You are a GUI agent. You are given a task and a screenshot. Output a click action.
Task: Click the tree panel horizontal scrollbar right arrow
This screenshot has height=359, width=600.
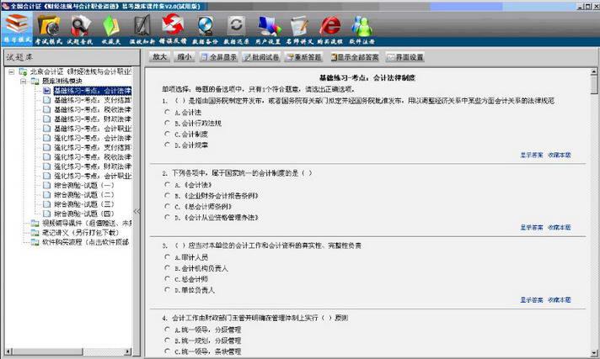128,351
